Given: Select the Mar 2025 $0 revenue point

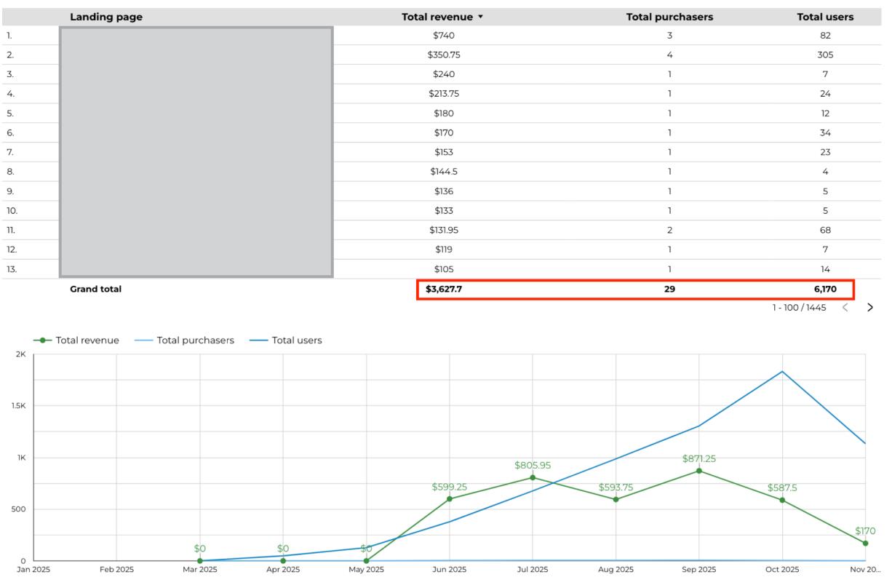Looking at the screenshot, I should (200, 560).
